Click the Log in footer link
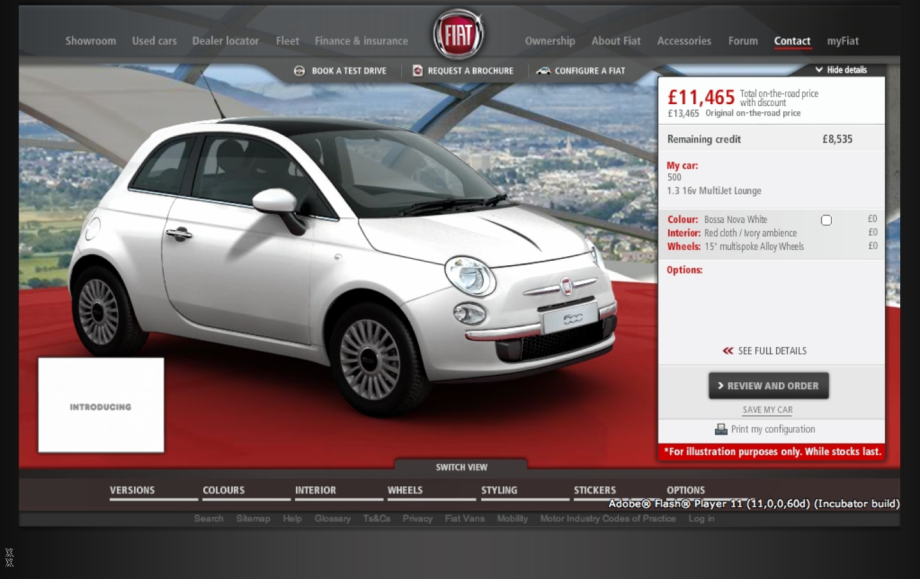Image resolution: width=920 pixels, height=579 pixels. [701, 519]
